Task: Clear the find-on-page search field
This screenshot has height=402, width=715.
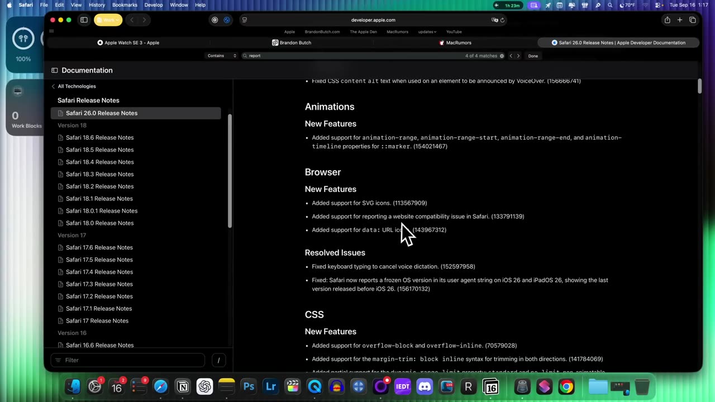Action: coord(502,56)
